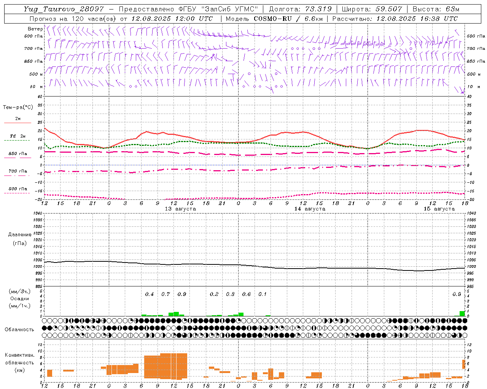Screen dimensions: 487x389
Task: Select the (мм/1ч.) precipitation unit label
Action: (20, 306)
